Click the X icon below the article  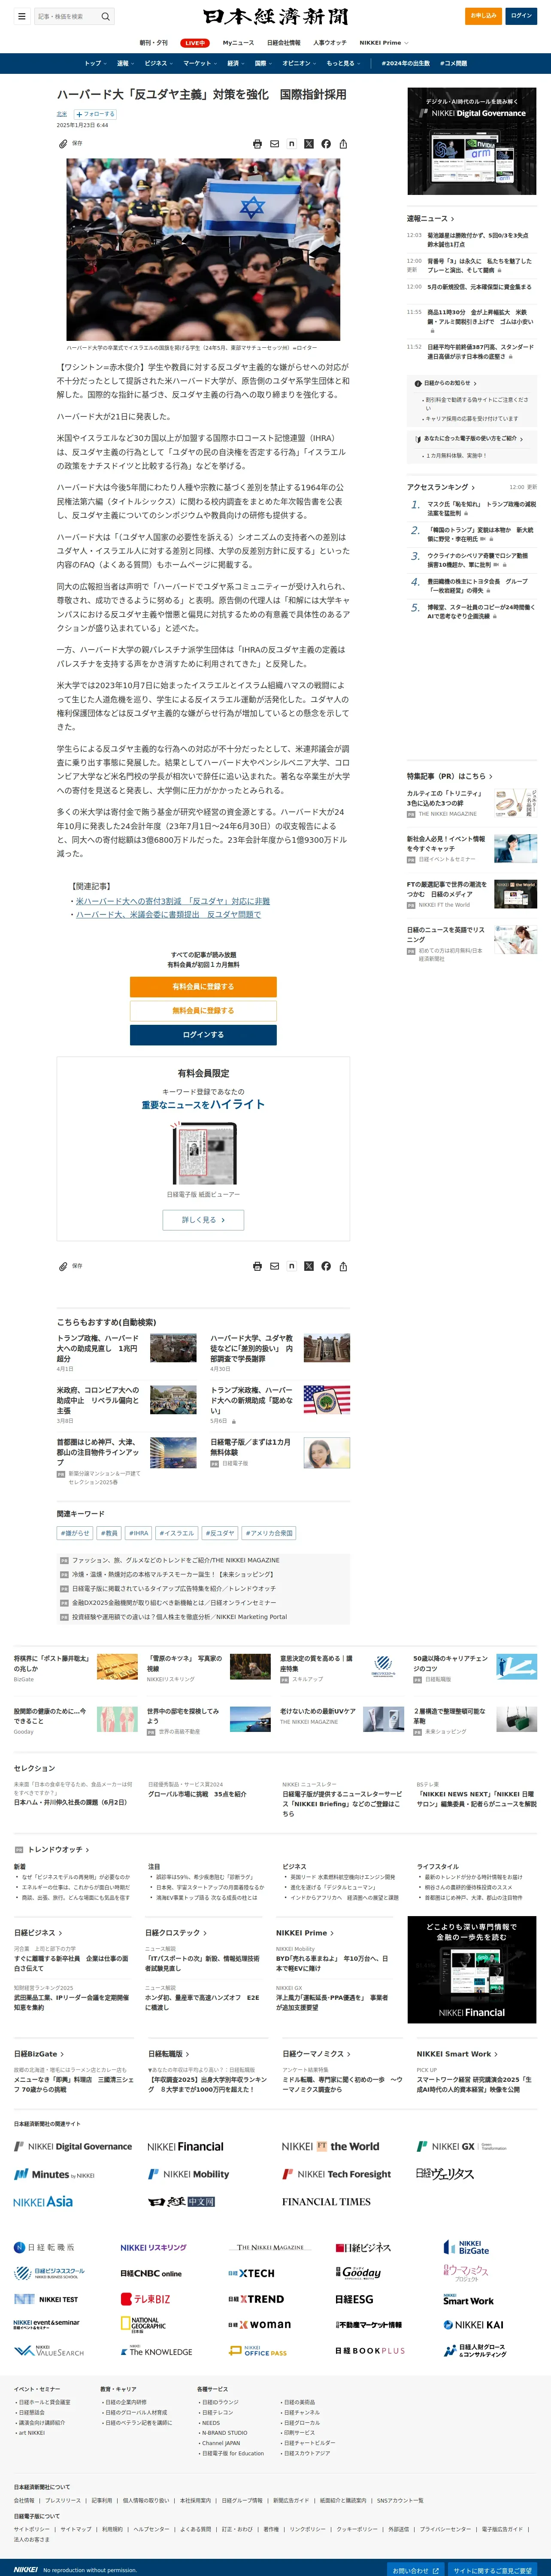click(308, 1266)
